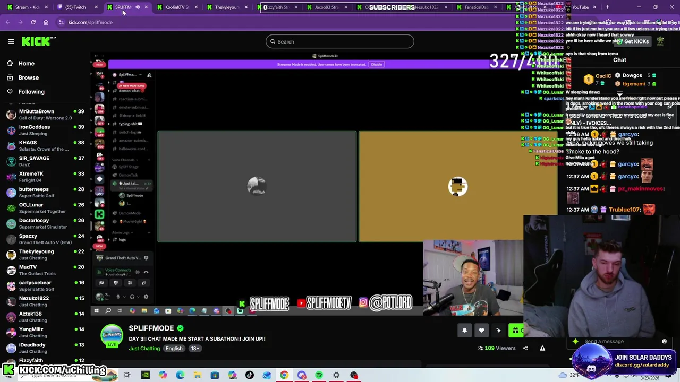This screenshot has width=680, height=382.
Task: Click the user profile avatar at top right
Action: (660, 41)
